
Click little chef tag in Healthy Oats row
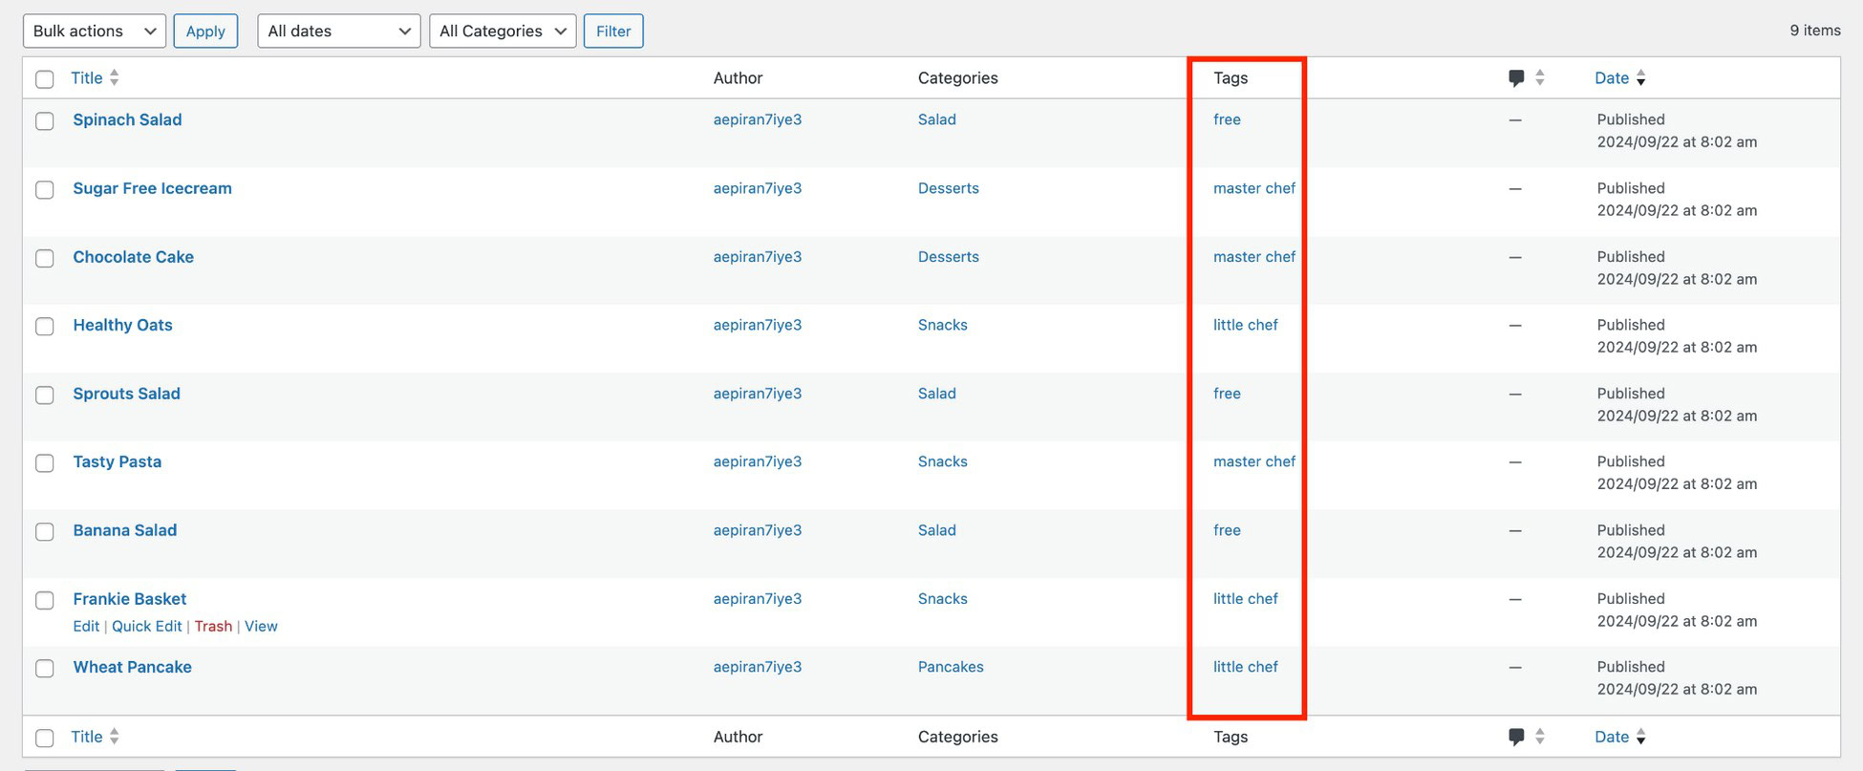tap(1245, 325)
